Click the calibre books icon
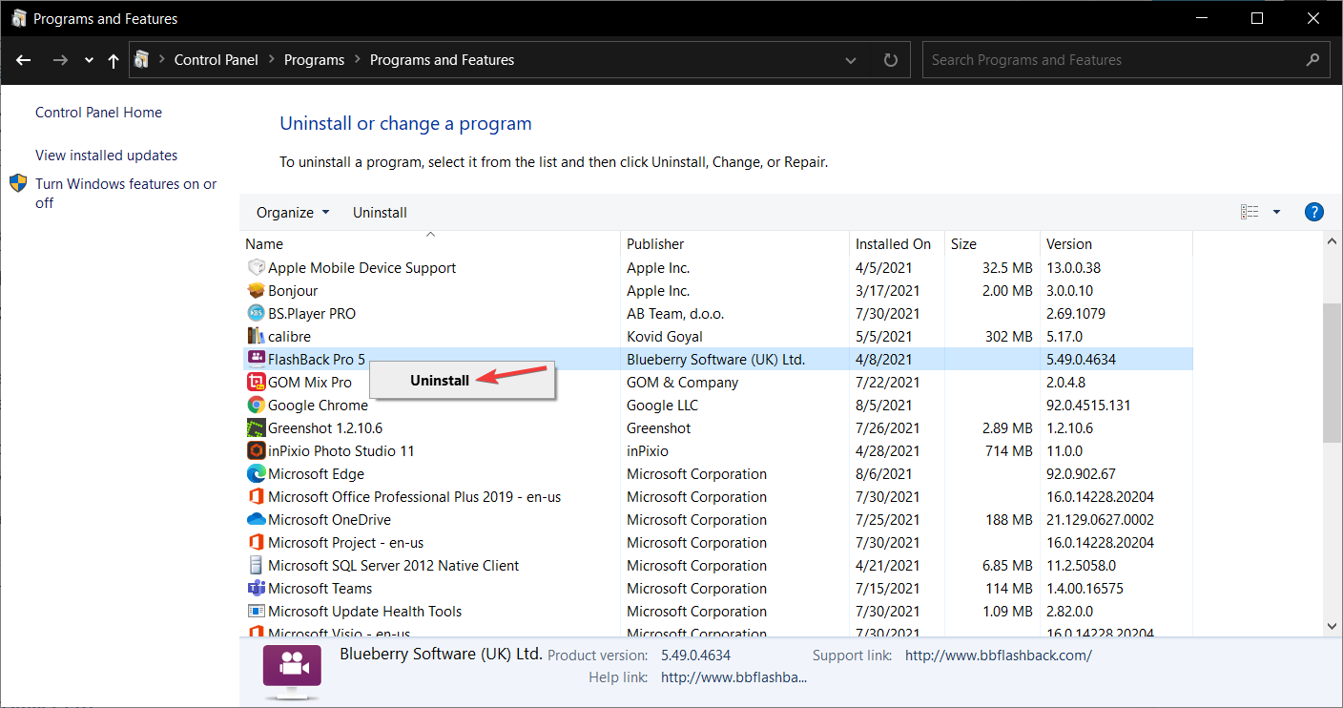This screenshot has height=708, width=1343. pyautogui.click(x=256, y=337)
